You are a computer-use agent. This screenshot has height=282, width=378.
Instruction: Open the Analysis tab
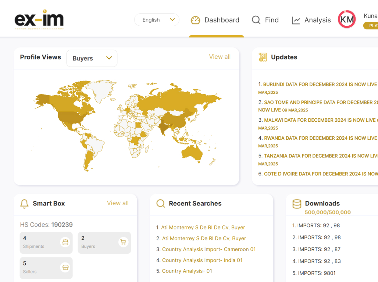point(311,20)
